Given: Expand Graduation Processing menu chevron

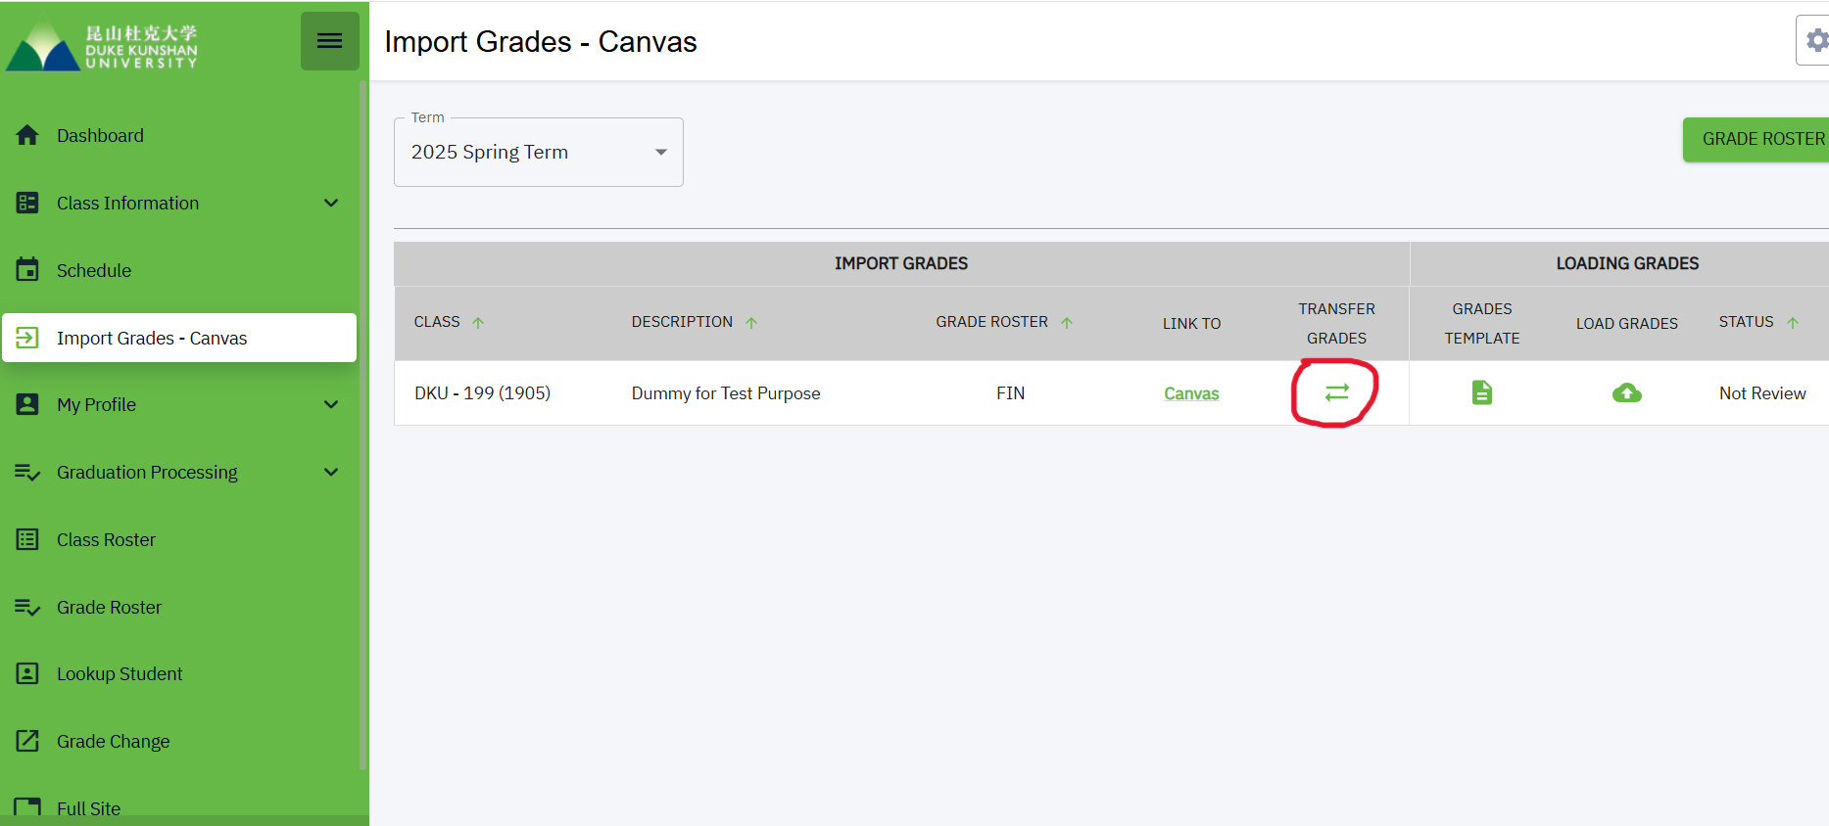Looking at the screenshot, I should (x=331, y=472).
